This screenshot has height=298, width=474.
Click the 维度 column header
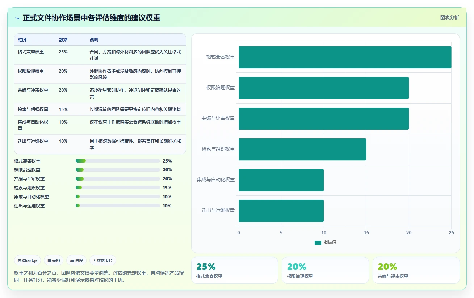pyautogui.click(x=22, y=40)
